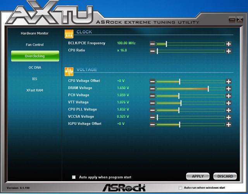Viewport: 248px width, 194px height.
Task: Tick Auto run when windows start
Action: point(180,188)
